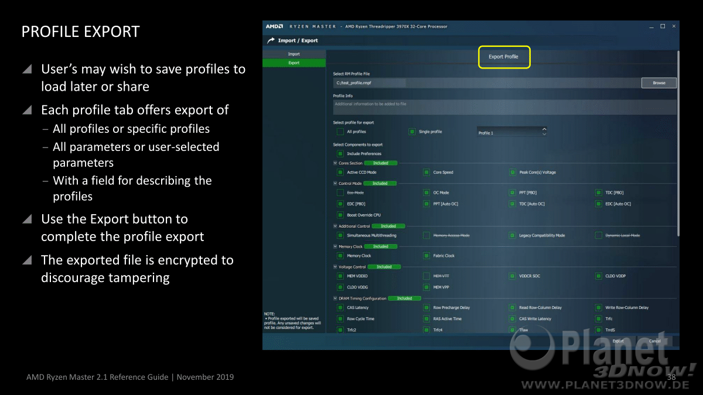The height and width of the screenshot is (395, 703).
Task: Toggle MEM VPP checkbox
Action: 426,287
